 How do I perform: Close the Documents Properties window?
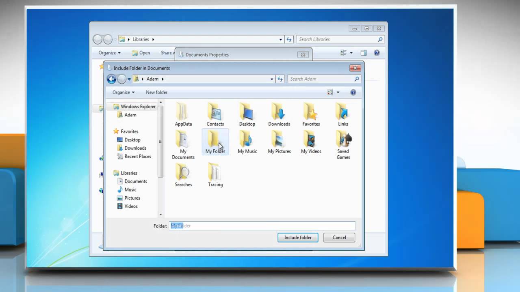pos(303,54)
